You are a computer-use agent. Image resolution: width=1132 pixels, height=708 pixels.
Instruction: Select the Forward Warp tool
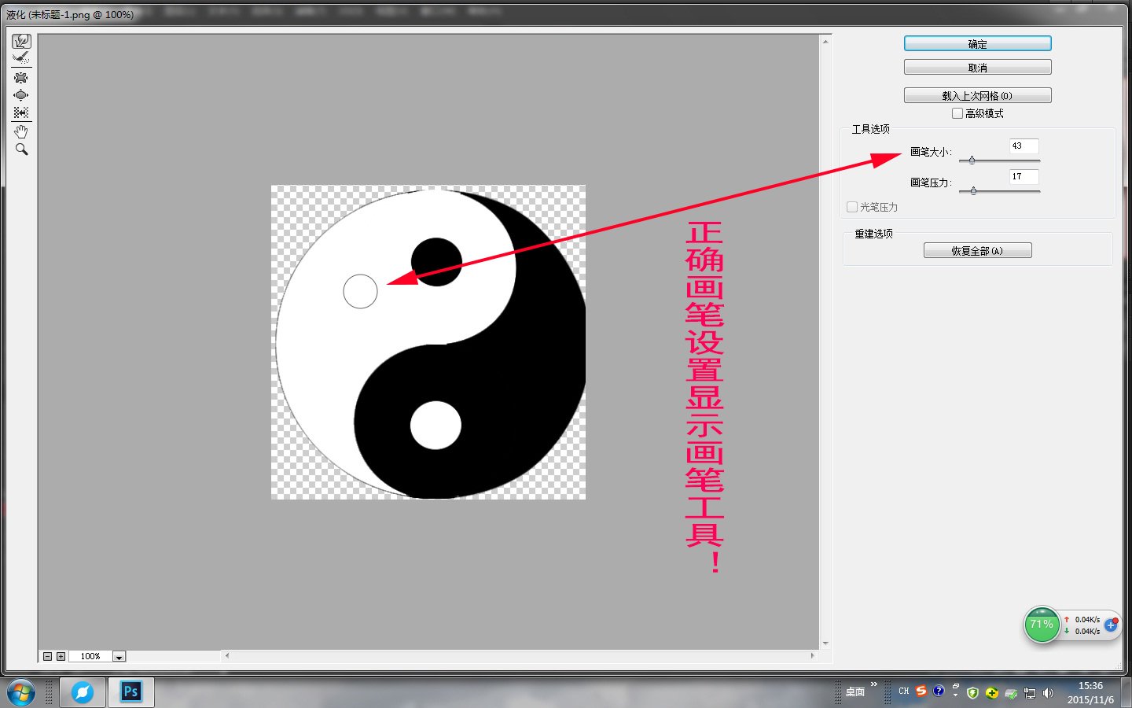[21, 41]
